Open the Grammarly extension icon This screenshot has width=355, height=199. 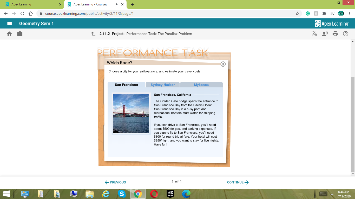[x=307, y=13]
